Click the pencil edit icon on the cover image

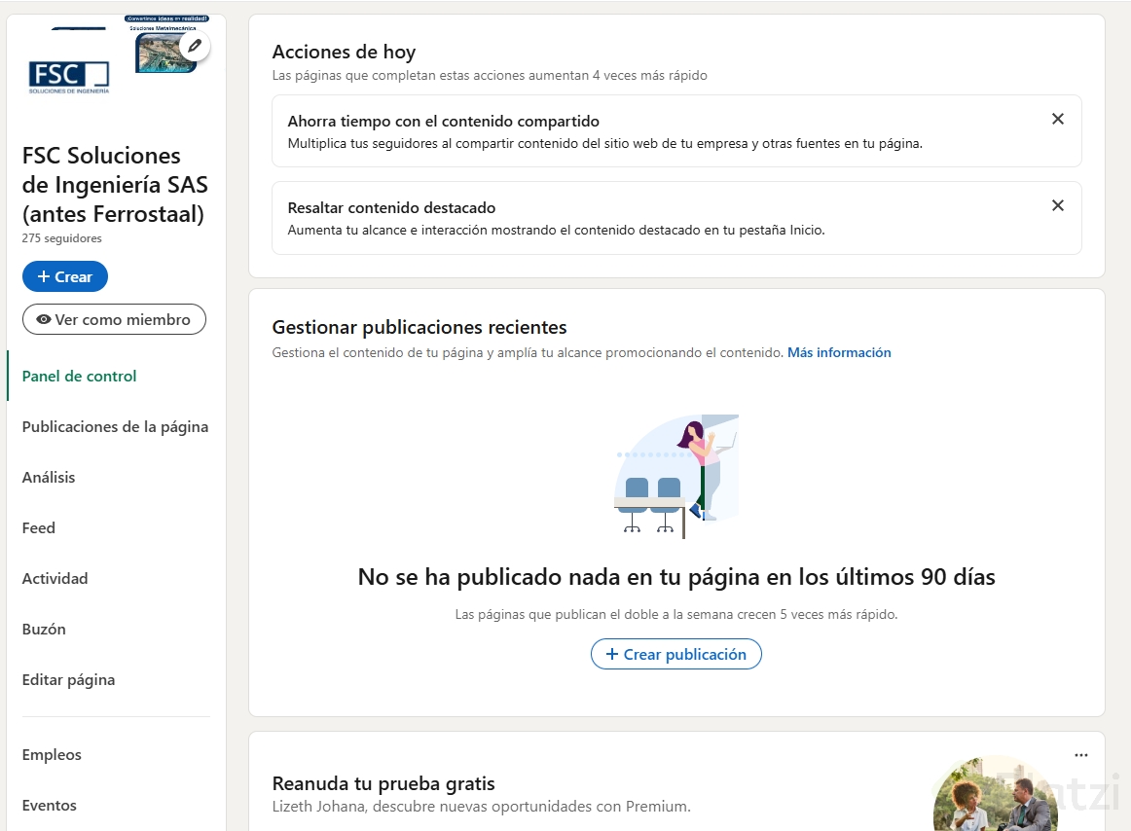(194, 46)
